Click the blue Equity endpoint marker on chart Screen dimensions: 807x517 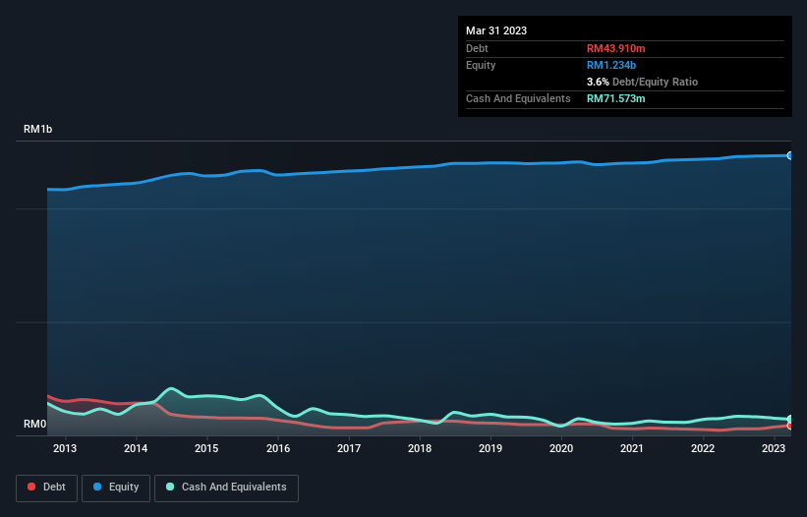789,155
